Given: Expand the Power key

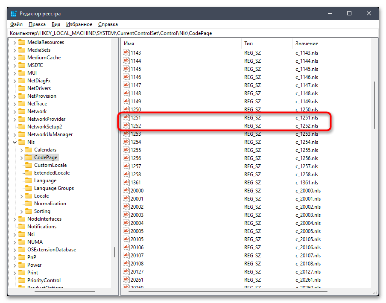Looking at the screenshot, I should 14,265.
